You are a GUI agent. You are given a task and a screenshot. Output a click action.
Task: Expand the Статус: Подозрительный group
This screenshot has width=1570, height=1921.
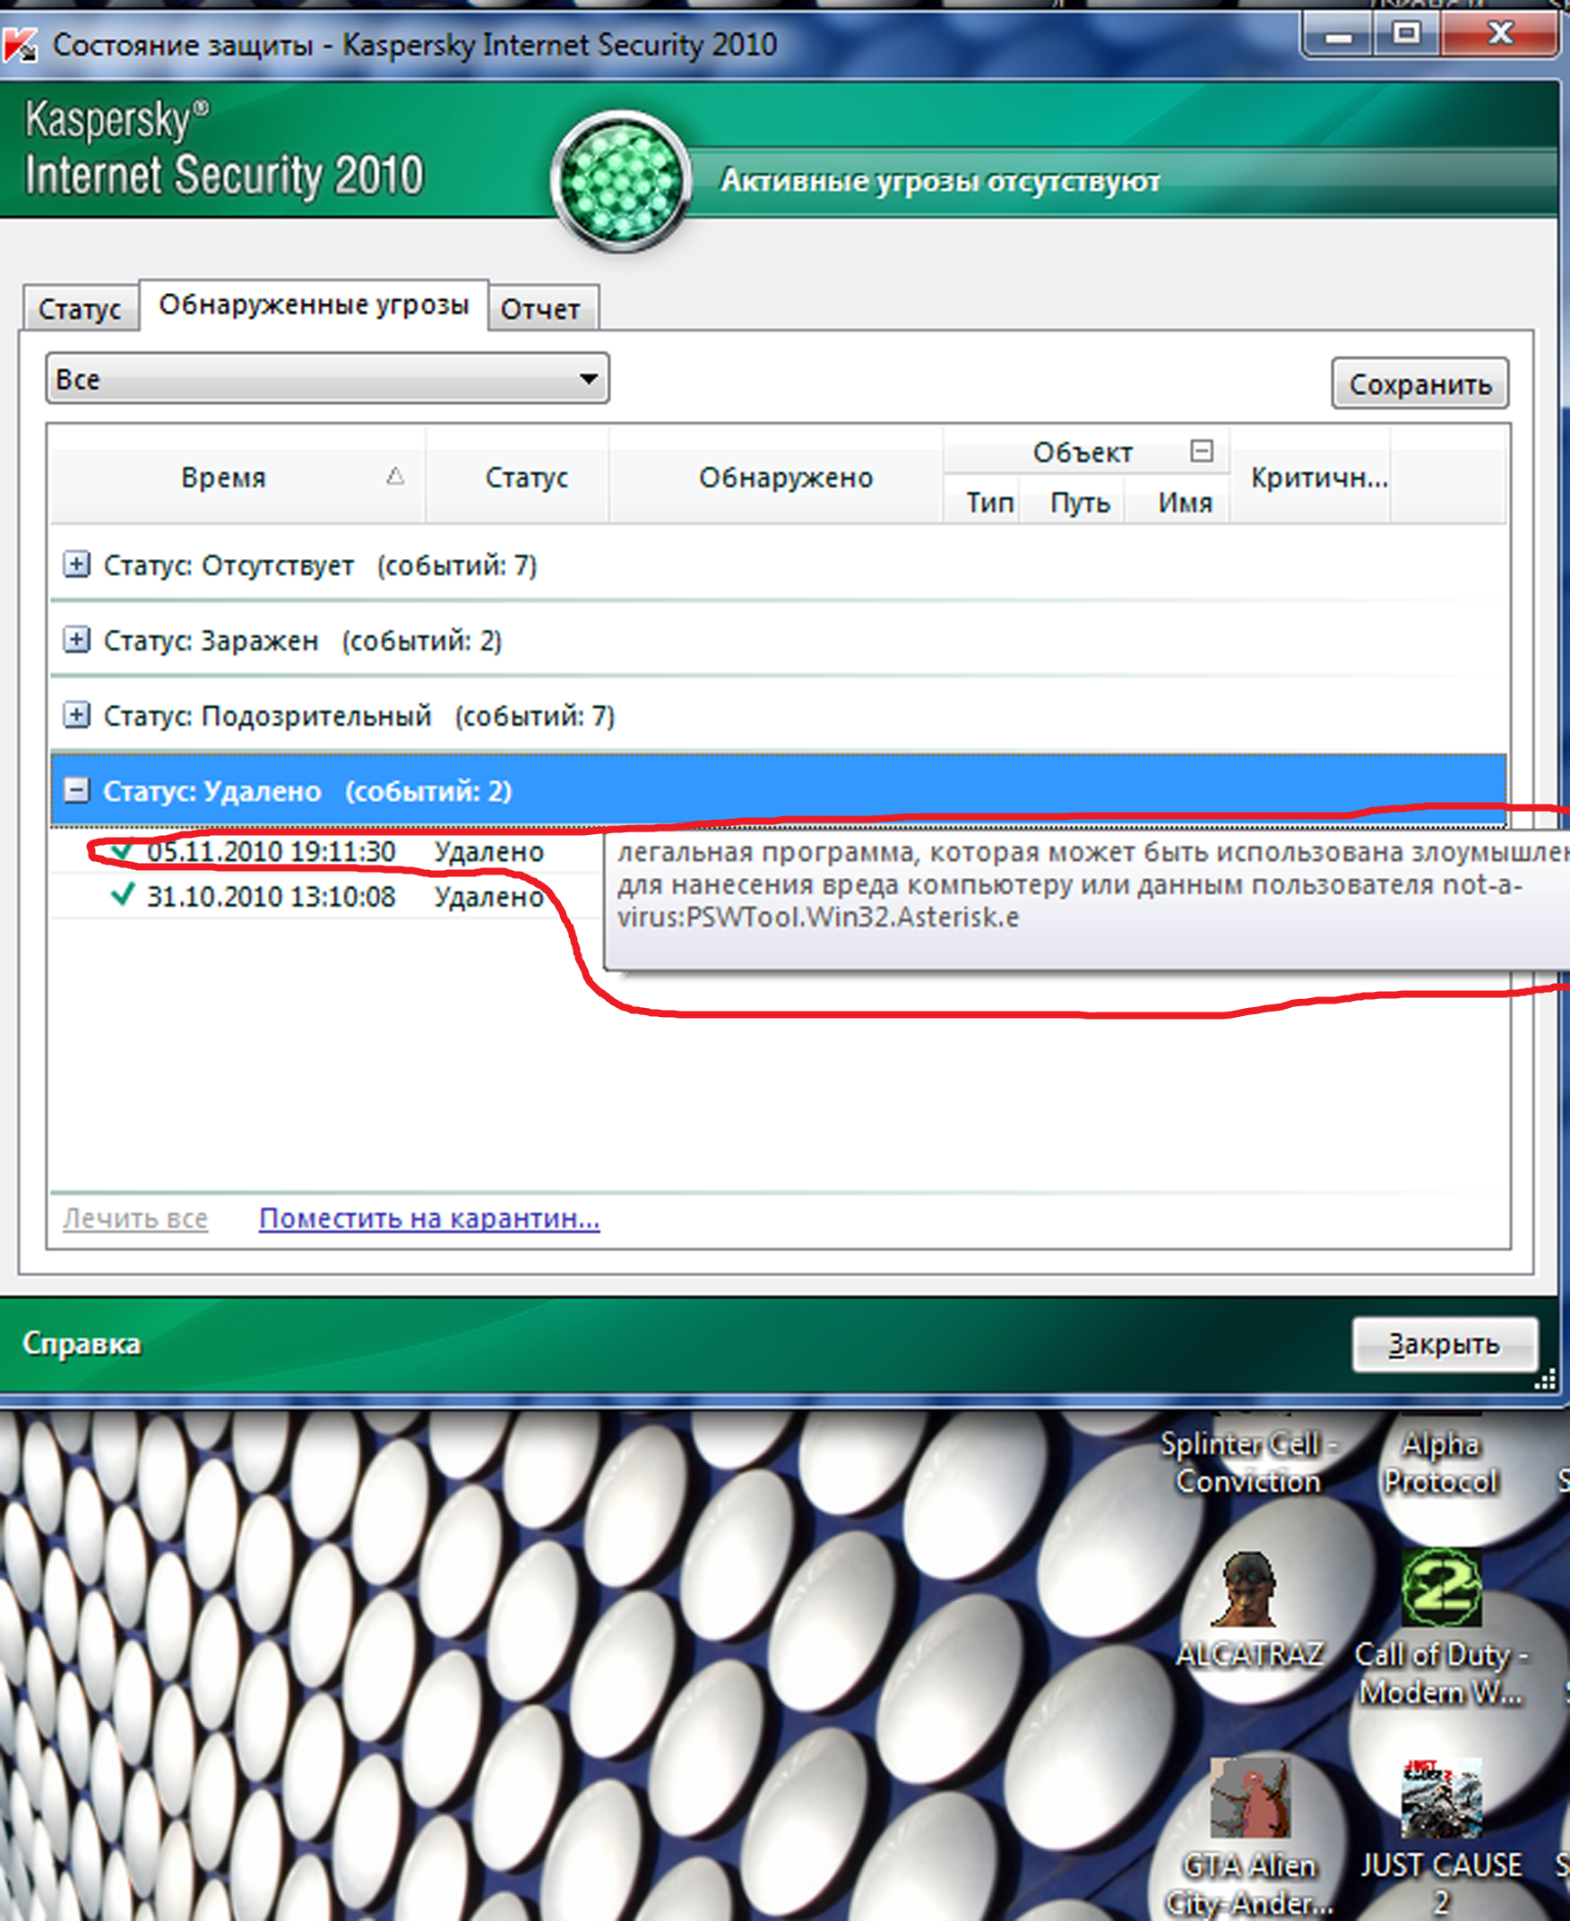(77, 715)
